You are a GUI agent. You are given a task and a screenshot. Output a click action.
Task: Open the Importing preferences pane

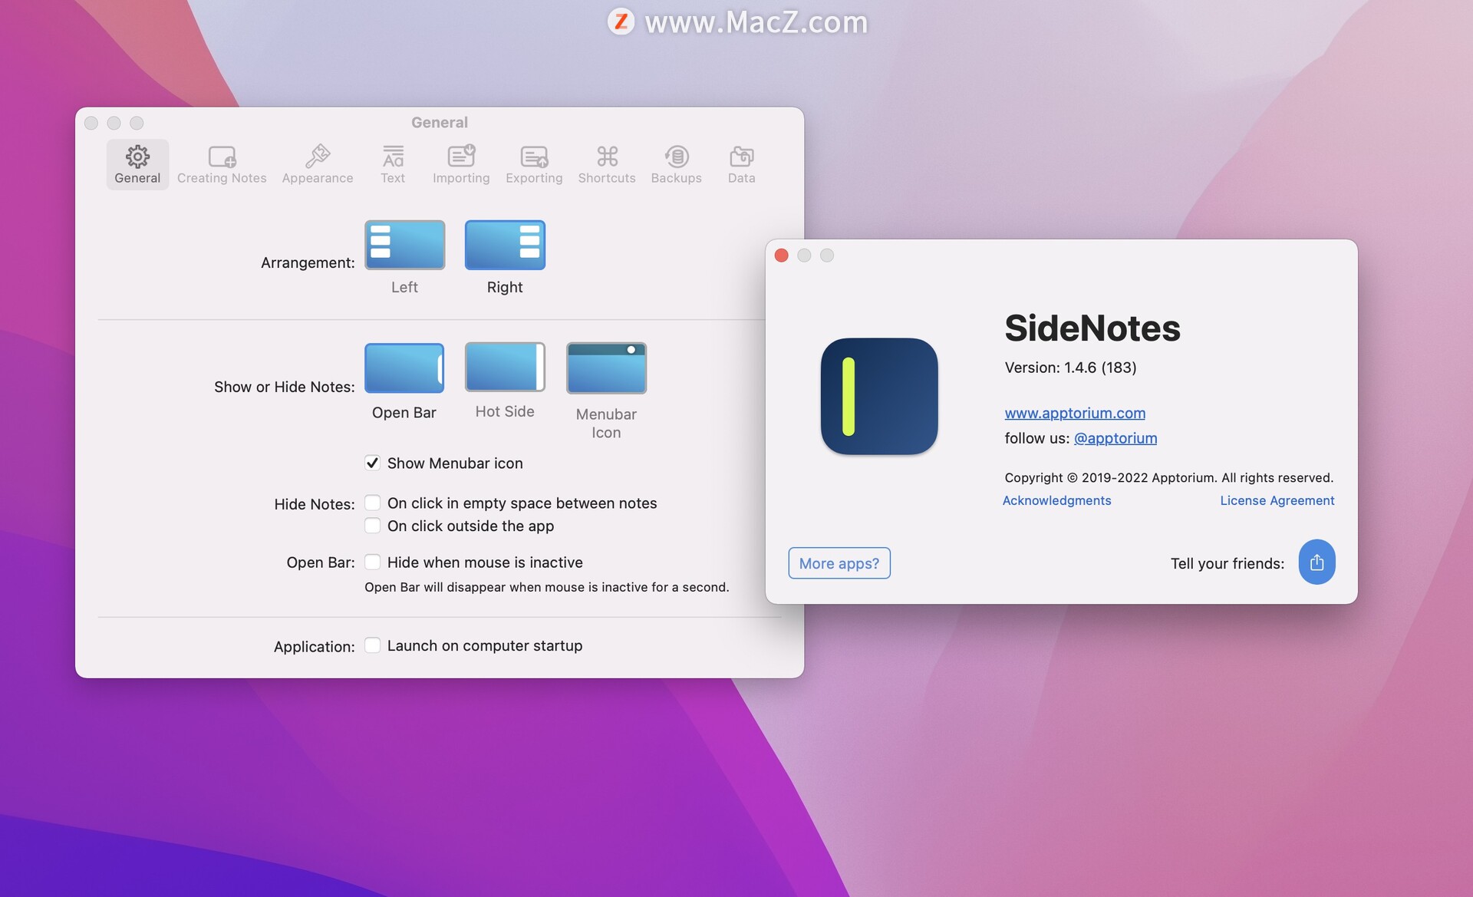[x=460, y=164]
